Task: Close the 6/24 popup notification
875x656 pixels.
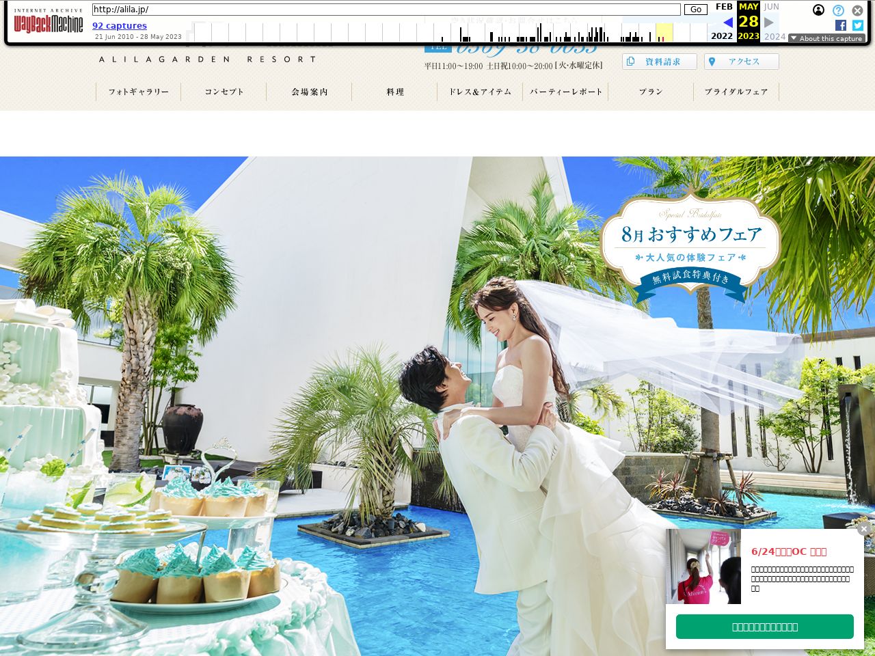Action: (864, 529)
